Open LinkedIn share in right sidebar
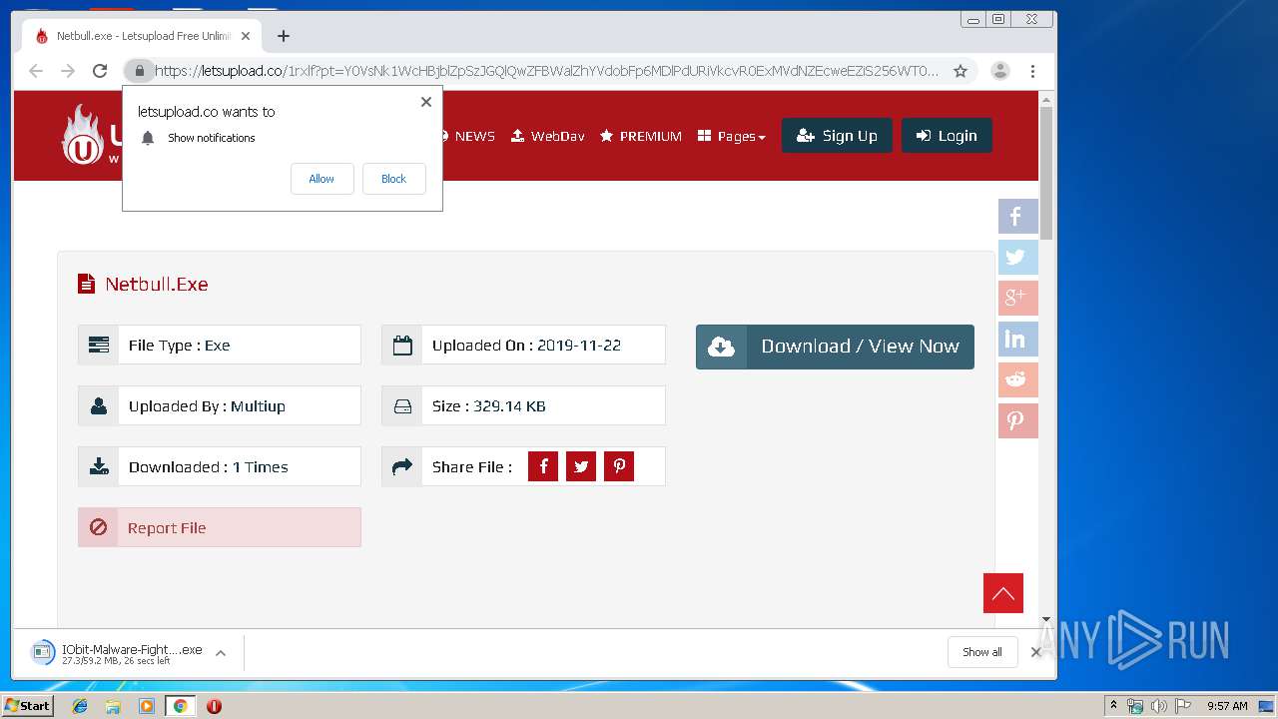 click(1017, 339)
